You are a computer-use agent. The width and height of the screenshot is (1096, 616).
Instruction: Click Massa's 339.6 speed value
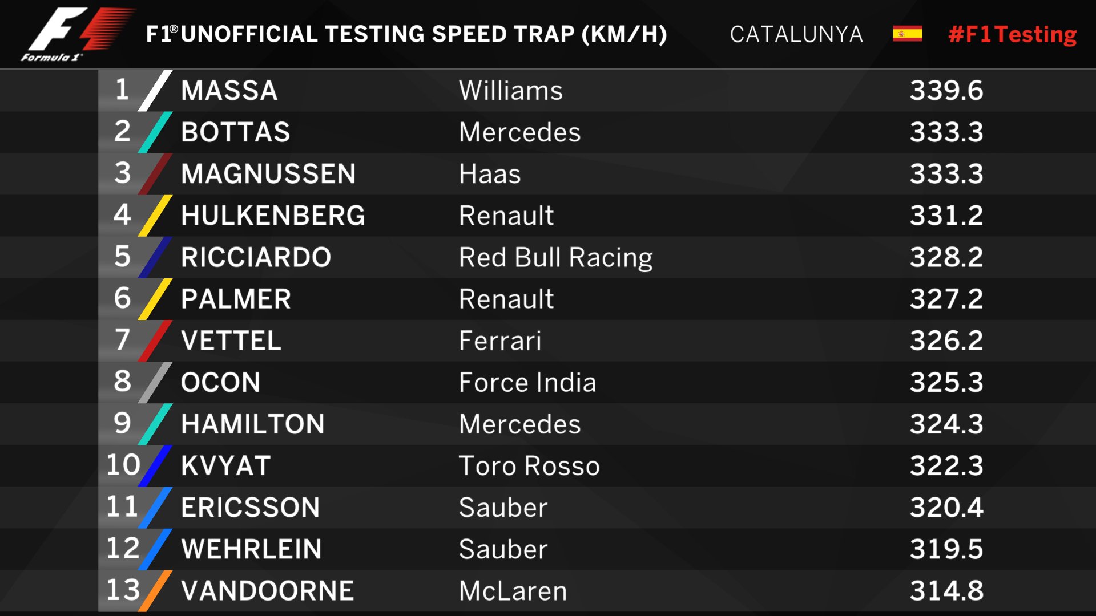(x=946, y=91)
